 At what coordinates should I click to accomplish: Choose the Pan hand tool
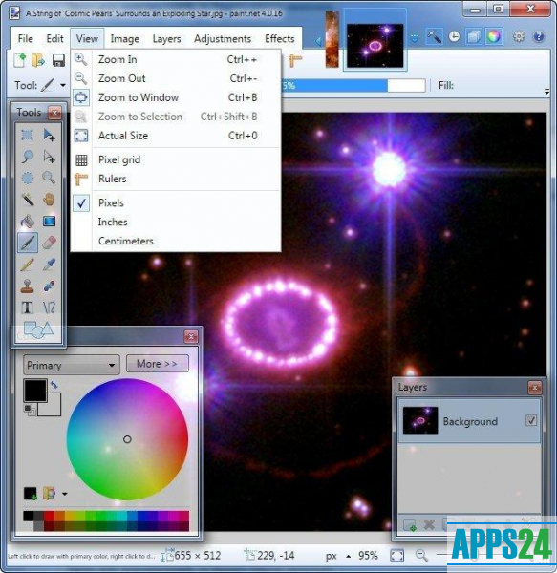click(49, 200)
